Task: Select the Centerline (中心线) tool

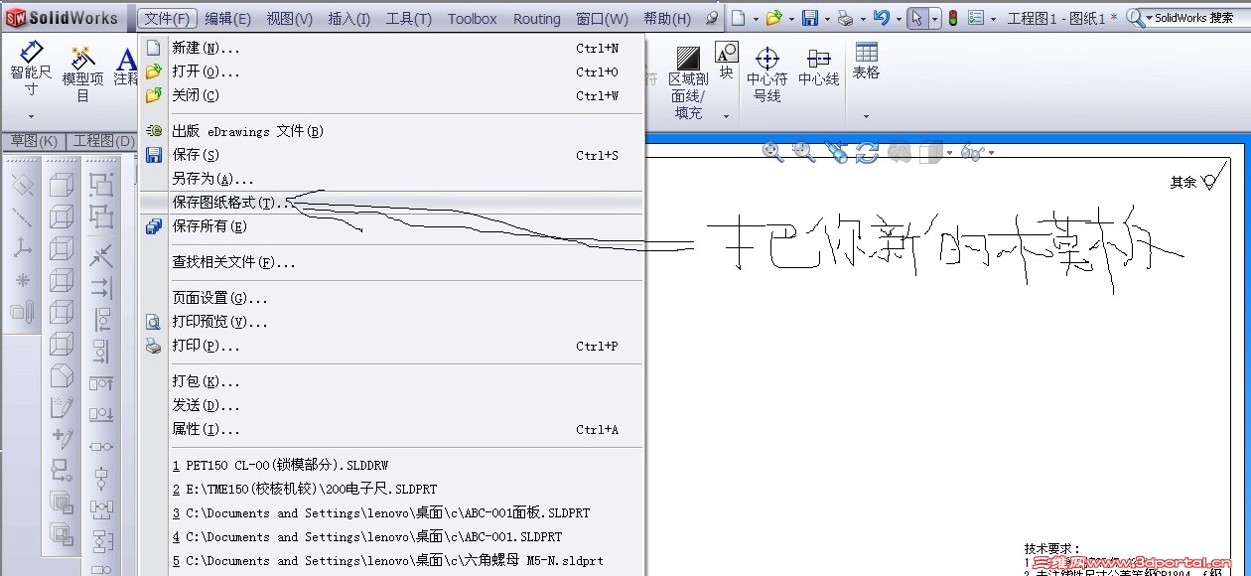Action: [819, 67]
